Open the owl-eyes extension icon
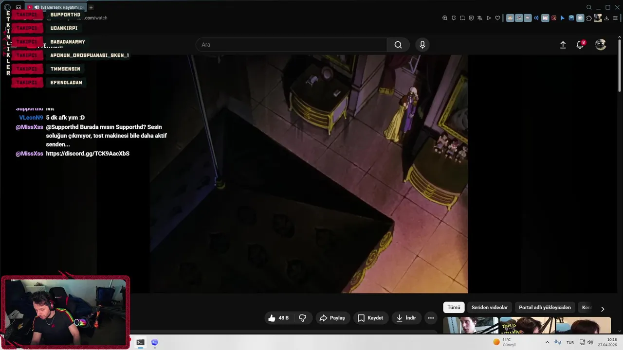 (510, 18)
